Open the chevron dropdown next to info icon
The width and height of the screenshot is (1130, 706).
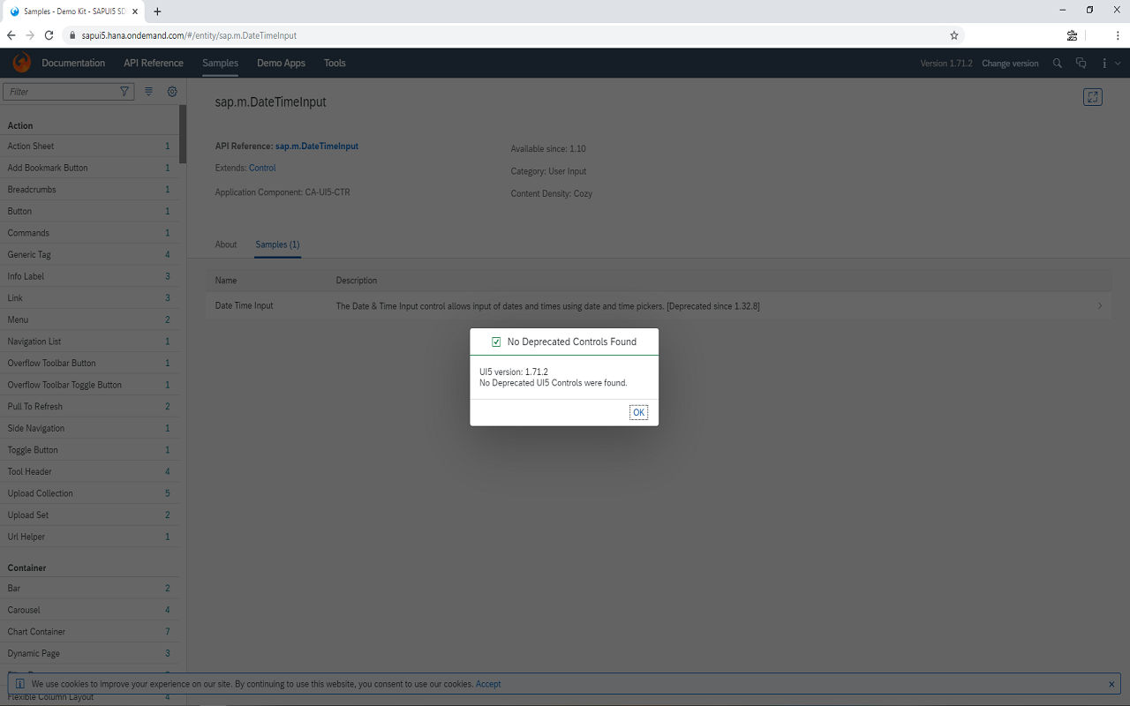[x=1117, y=63]
